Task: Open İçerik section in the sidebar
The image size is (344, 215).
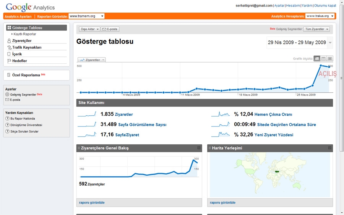Action: (x=17, y=54)
